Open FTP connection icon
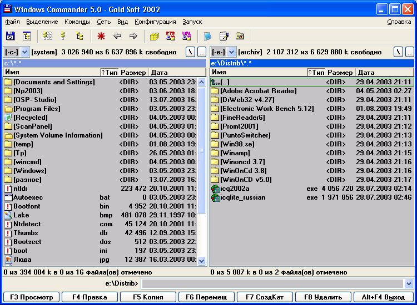Image resolution: width=417 pixels, height=305 pixels. click(x=171, y=36)
